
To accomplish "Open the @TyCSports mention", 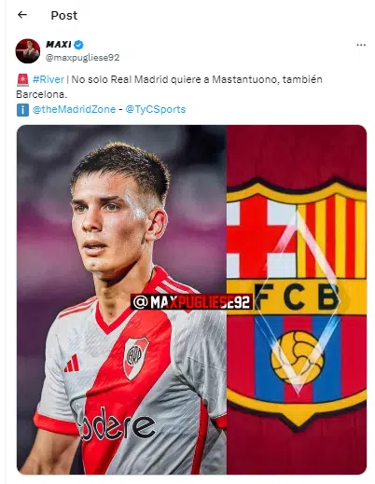I will tap(155, 109).
